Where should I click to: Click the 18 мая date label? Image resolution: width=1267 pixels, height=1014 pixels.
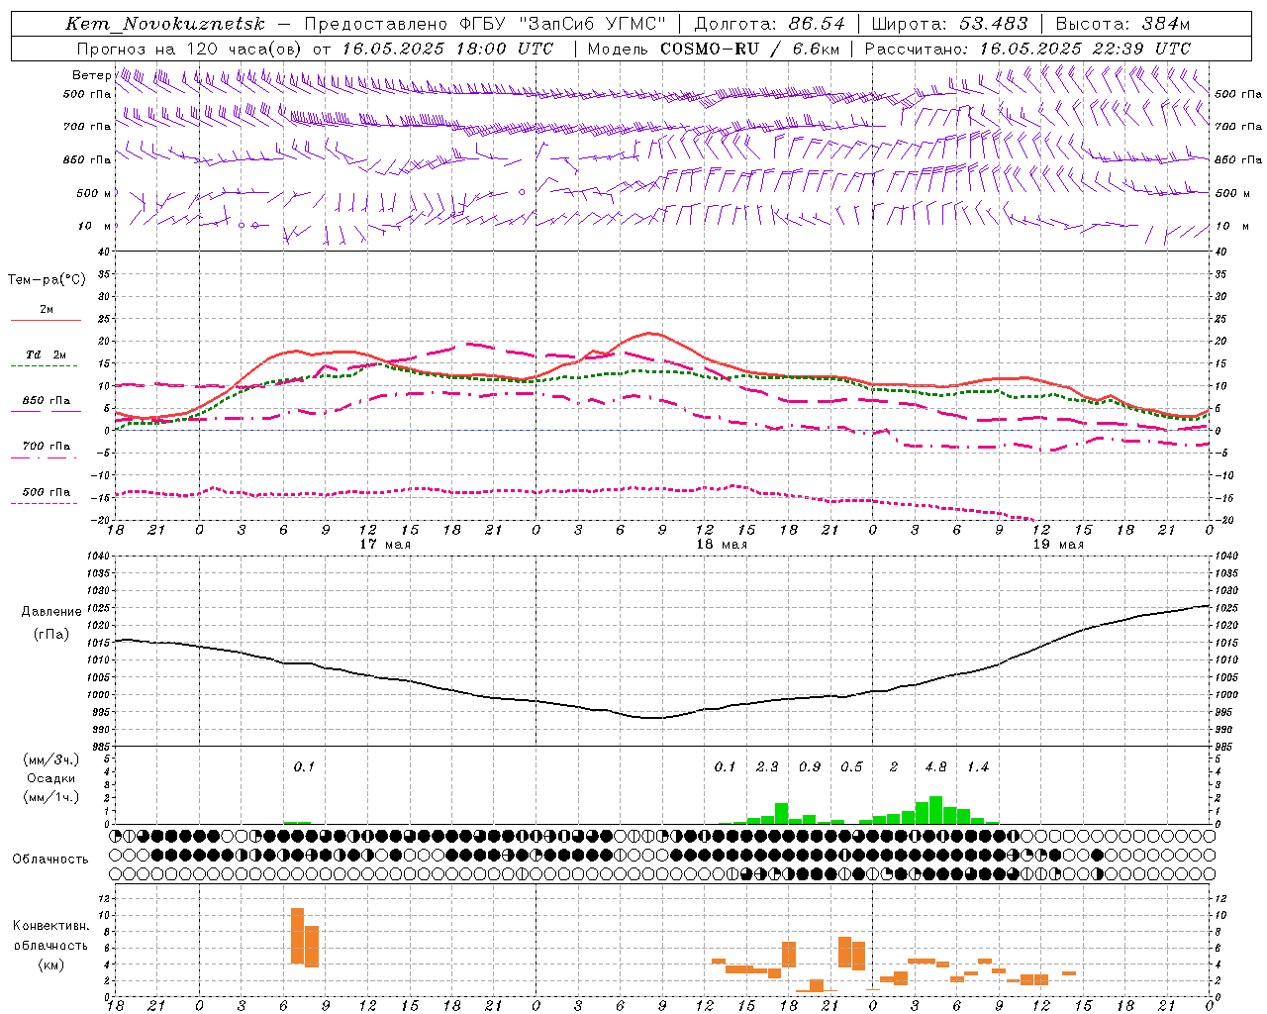click(x=722, y=545)
